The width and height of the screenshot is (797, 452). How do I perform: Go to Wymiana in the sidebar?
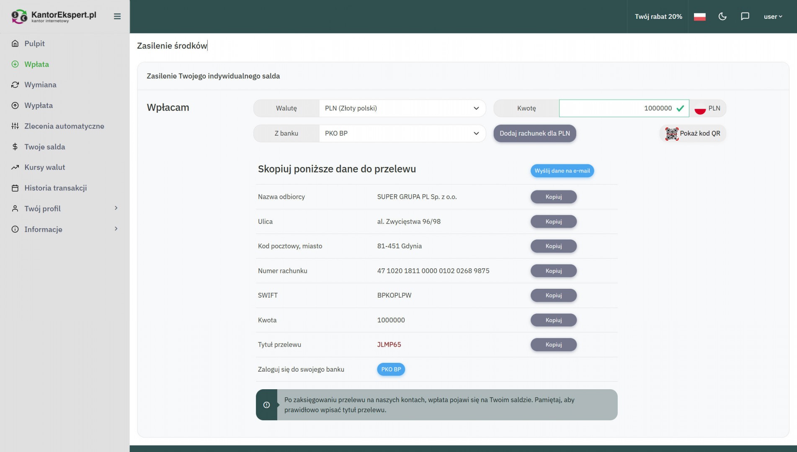(40, 85)
